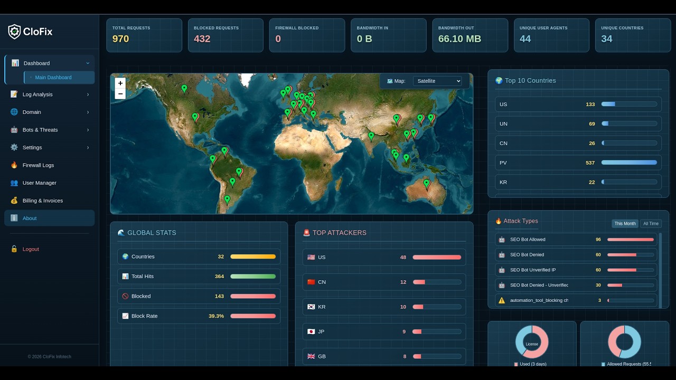Open Firewall Logs page
The height and width of the screenshot is (380, 676).
(50, 165)
